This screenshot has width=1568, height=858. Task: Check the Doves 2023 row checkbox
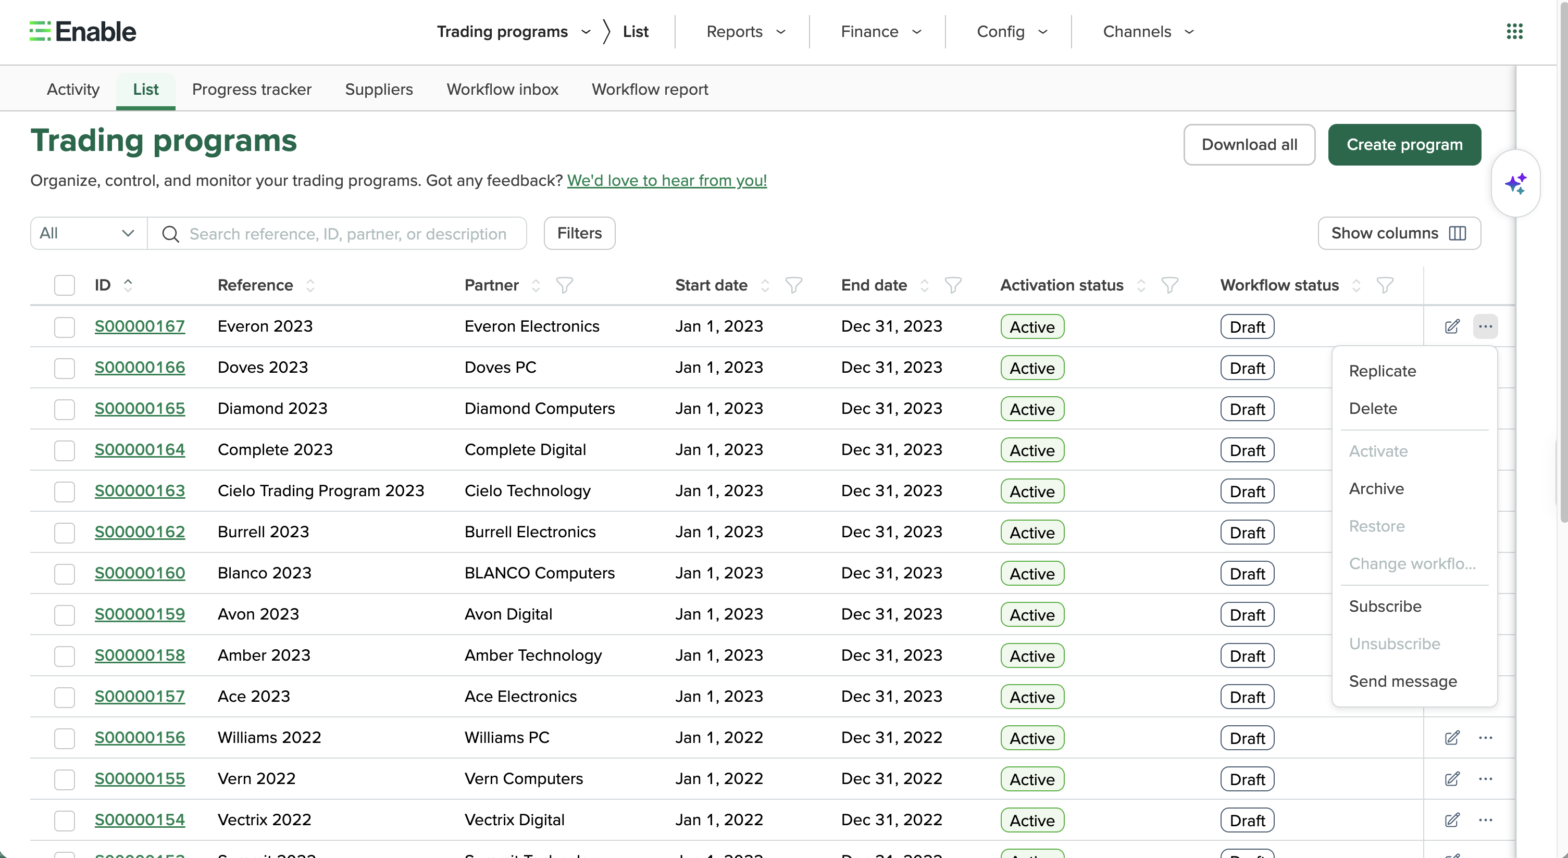64,368
